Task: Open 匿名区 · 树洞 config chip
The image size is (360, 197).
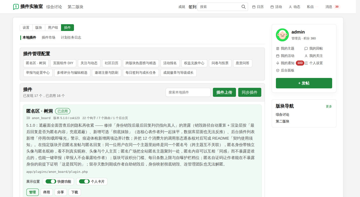Action: tap(36, 63)
